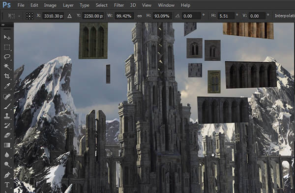
Task: Open the Image menu
Action: [x=50, y=5]
